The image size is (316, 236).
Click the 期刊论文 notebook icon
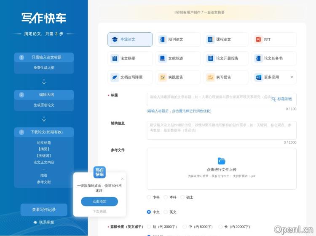[163, 39]
